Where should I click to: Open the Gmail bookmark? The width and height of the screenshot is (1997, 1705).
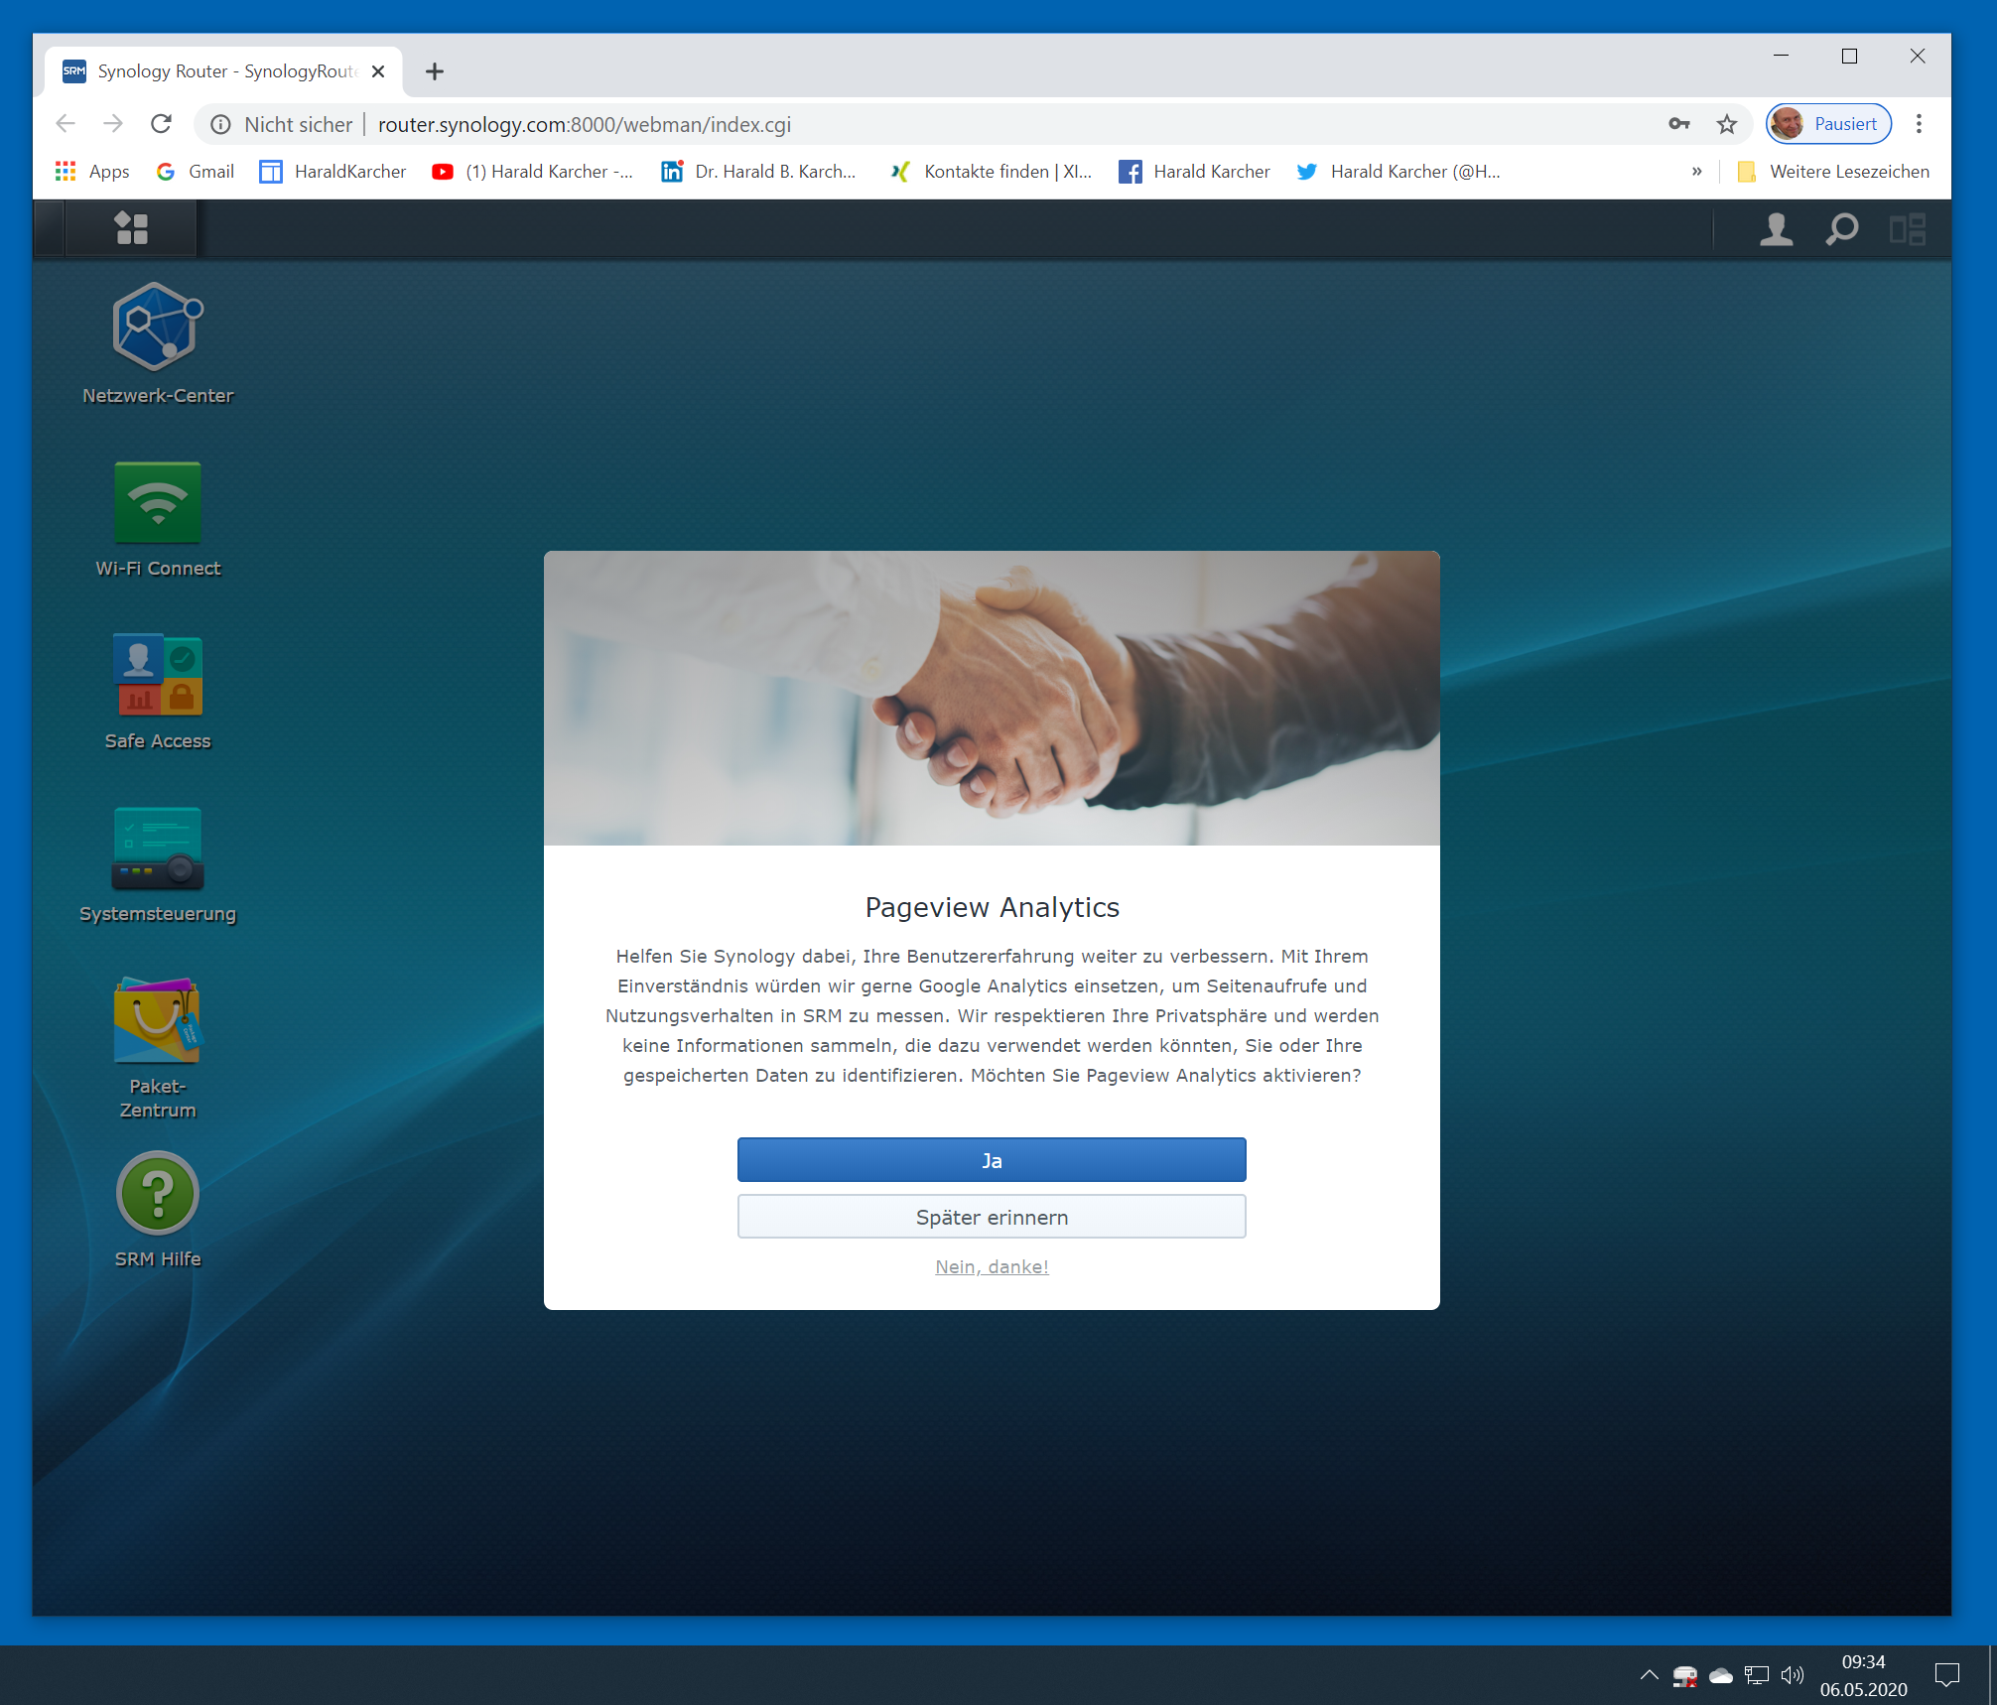click(196, 172)
